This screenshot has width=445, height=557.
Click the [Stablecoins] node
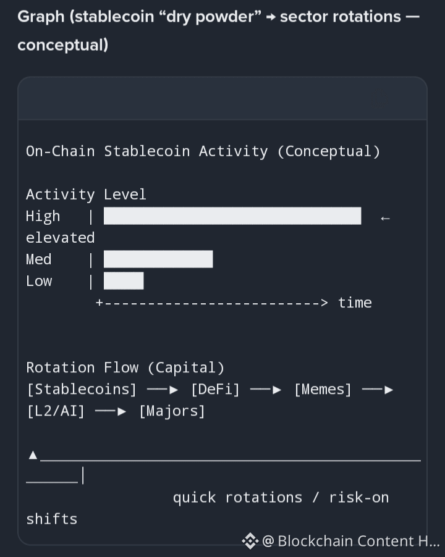(x=82, y=389)
